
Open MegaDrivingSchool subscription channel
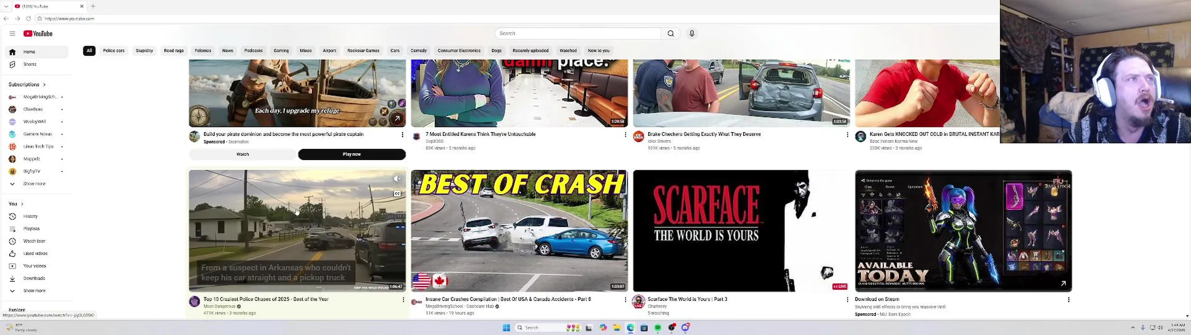click(x=36, y=97)
